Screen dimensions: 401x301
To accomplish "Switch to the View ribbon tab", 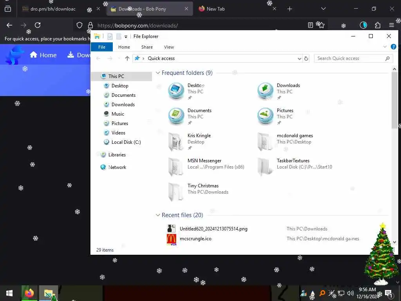I will click(x=169, y=47).
